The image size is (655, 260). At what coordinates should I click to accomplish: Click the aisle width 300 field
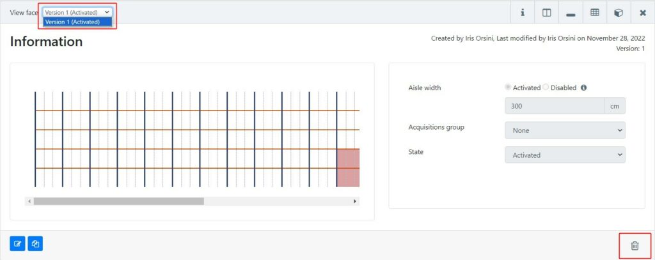554,106
